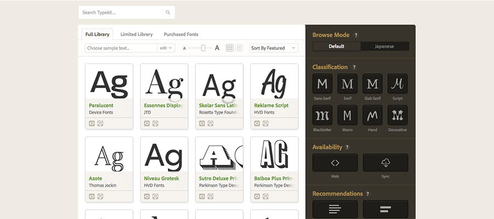Click the large A size icon
This screenshot has width=494, height=219.
point(217,48)
